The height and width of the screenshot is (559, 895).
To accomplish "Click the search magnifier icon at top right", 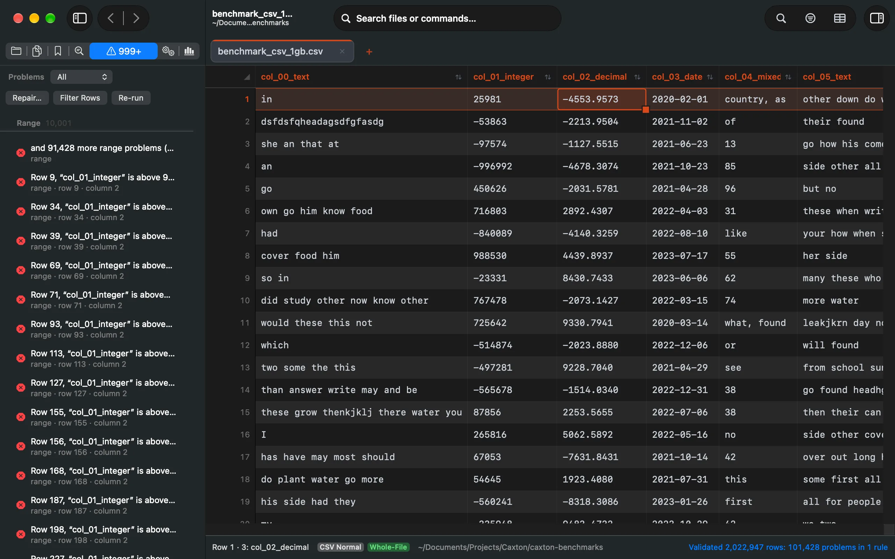I will [x=781, y=18].
